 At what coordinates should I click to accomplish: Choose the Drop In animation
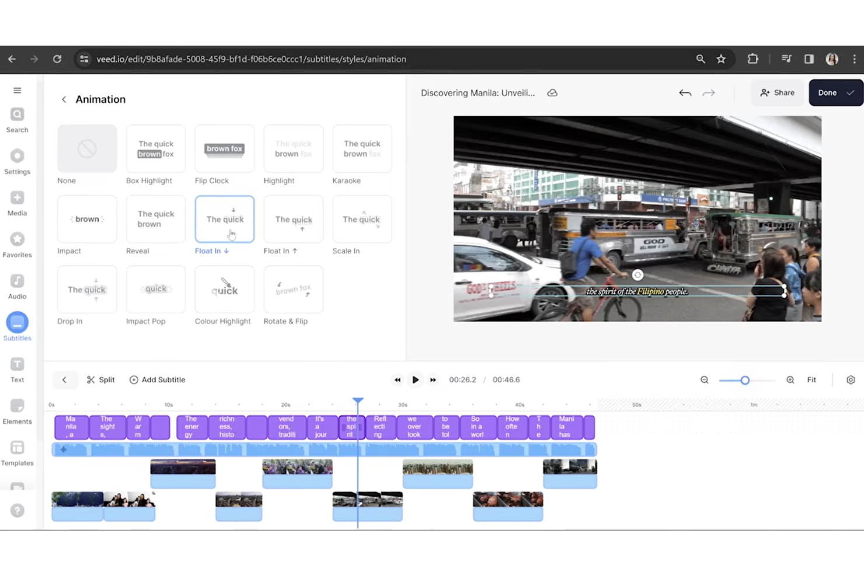coord(87,289)
